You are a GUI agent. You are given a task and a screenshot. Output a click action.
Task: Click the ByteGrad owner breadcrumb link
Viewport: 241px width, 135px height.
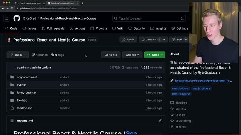30,18
